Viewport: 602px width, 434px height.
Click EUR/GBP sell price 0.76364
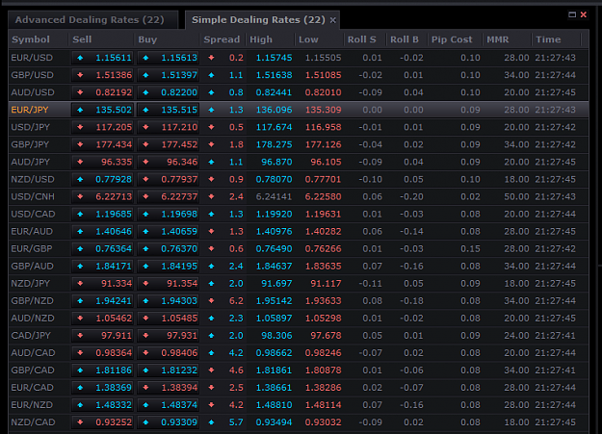click(x=102, y=248)
